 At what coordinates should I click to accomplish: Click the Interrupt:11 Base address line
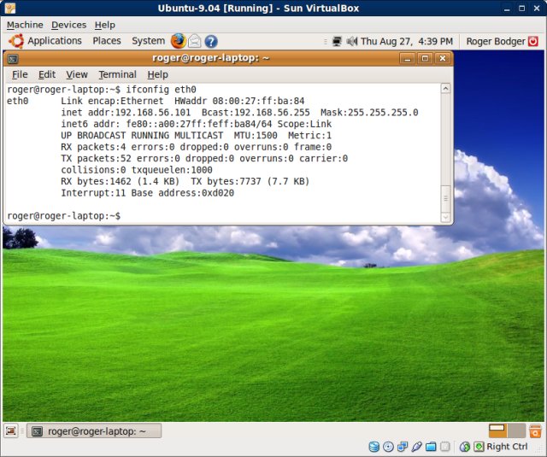[x=147, y=193]
